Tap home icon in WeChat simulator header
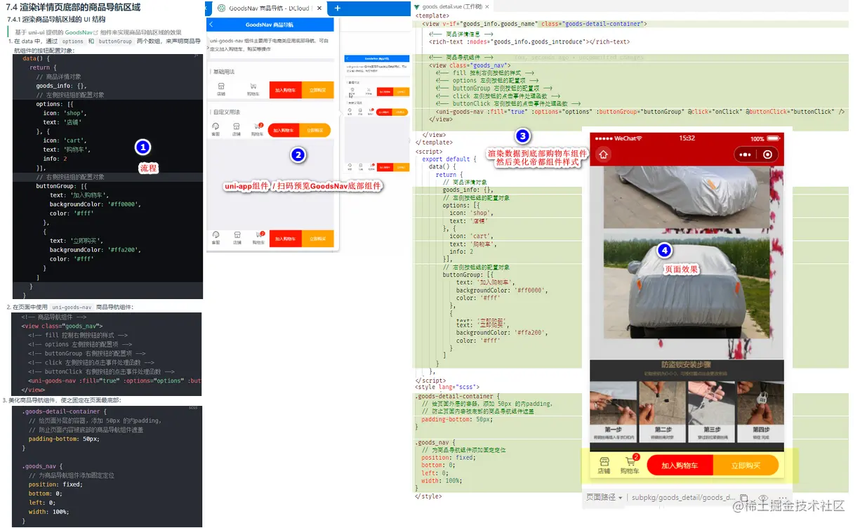This screenshot has height=528, width=860. click(x=604, y=154)
